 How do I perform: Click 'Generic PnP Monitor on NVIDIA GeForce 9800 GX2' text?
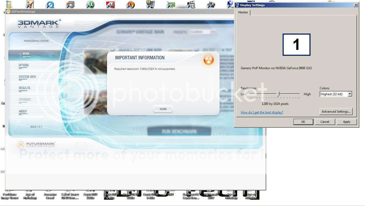(276, 68)
